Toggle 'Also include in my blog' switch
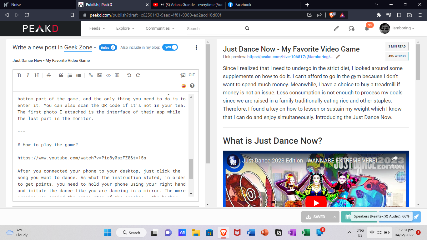The image size is (427, 240). pos(170,47)
